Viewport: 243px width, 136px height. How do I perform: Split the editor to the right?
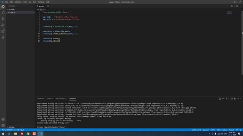[237, 6]
